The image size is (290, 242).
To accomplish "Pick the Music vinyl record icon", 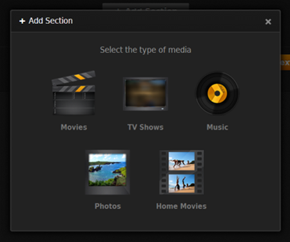I will click(217, 93).
